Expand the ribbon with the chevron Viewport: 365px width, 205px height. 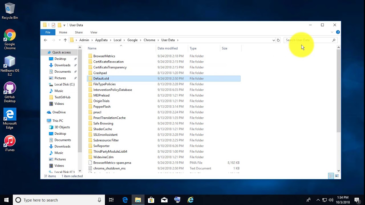[x=332, y=32]
